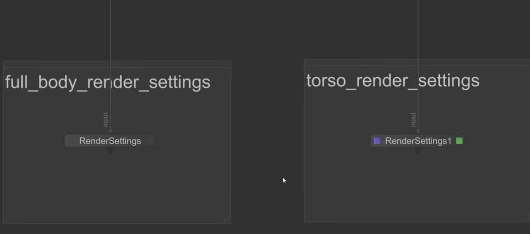530x234 pixels.
Task: Click the "input" label above RenderSettings
Action: 106,120
